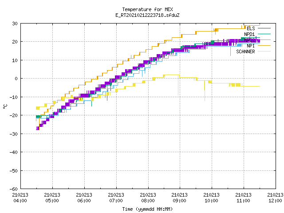Click the y-axis label '30'
The width and height of the screenshot is (284, 213).
click(15, 24)
